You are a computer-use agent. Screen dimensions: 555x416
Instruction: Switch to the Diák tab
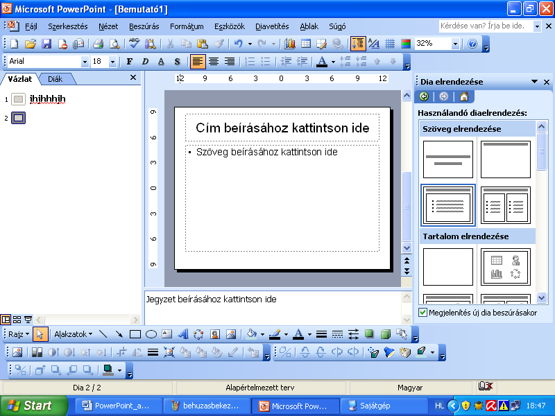(x=55, y=79)
